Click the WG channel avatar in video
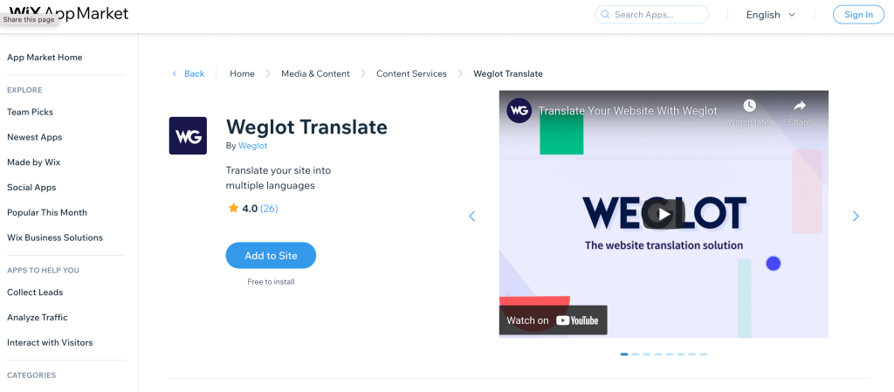Viewport: 894px width, 392px height. coord(519,111)
